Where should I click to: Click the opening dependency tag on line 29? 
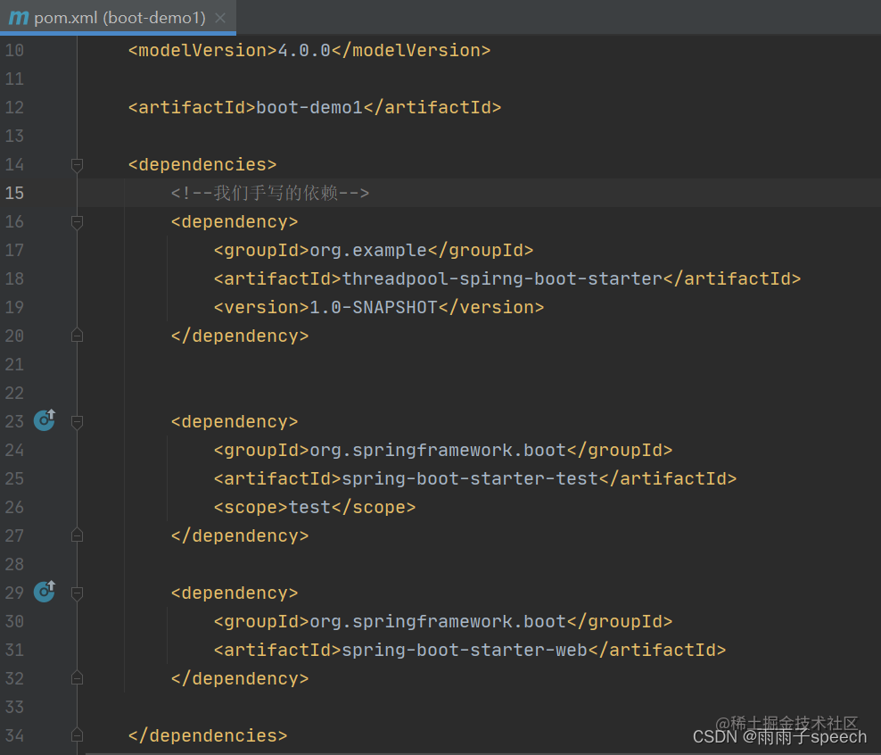pyautogui.click(x=235, y=593)
